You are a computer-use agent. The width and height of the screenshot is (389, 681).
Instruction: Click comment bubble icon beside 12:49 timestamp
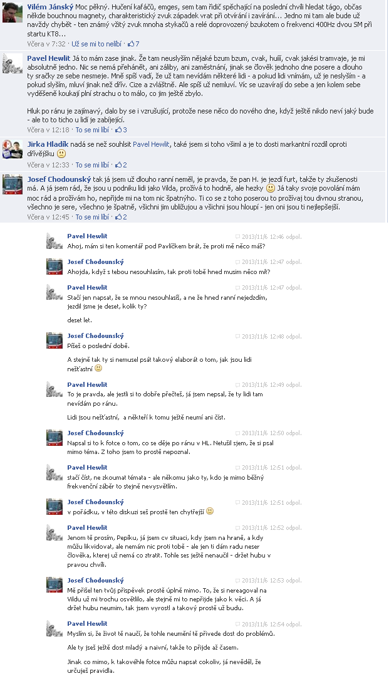[237, 385]
